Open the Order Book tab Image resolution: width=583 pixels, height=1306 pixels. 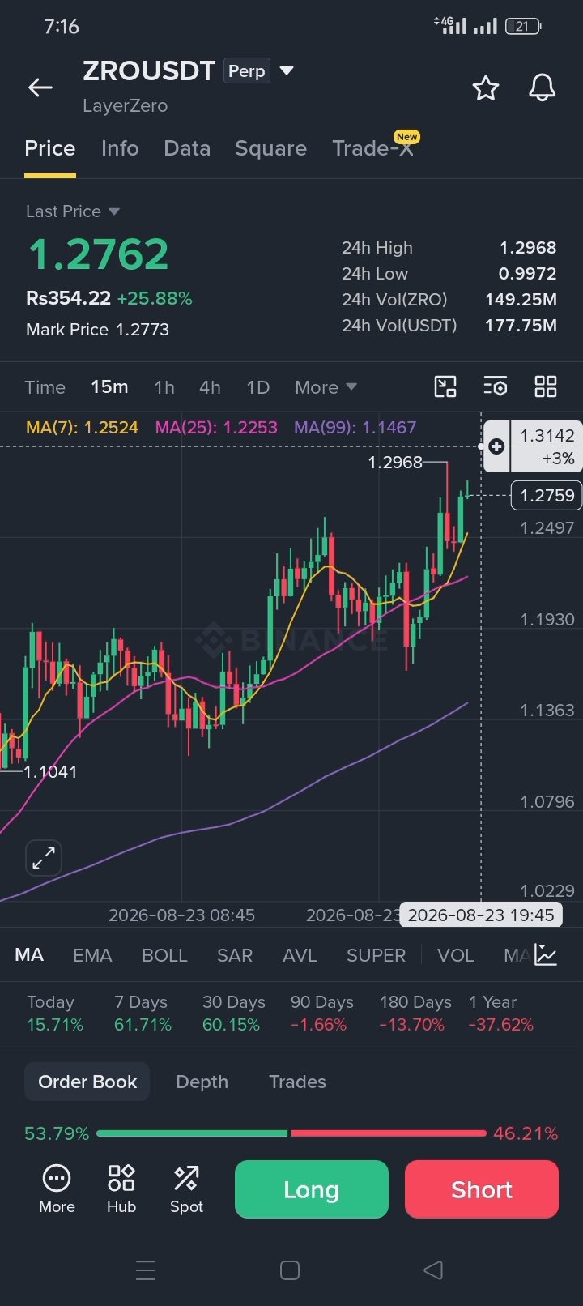tap(87, 1082)
